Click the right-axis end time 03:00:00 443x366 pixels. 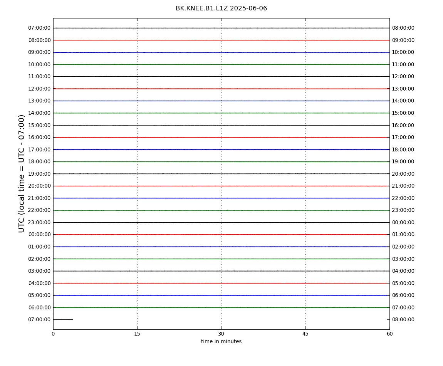pyautogui.click(x=403, y=259)
